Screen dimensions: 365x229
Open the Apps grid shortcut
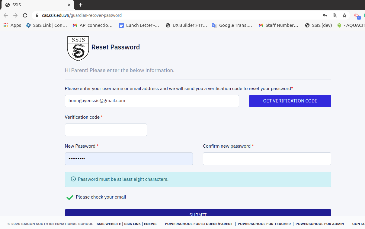point(12,25)
